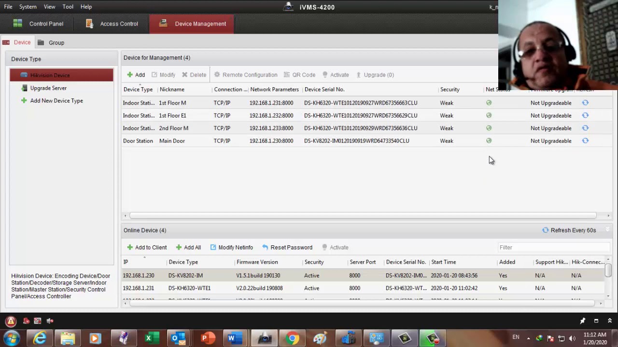Image resolution: width=618 pixels, height=347 pixels.
Task: Refresh the 2nd Floor M device row
Action: click(585, 128)
